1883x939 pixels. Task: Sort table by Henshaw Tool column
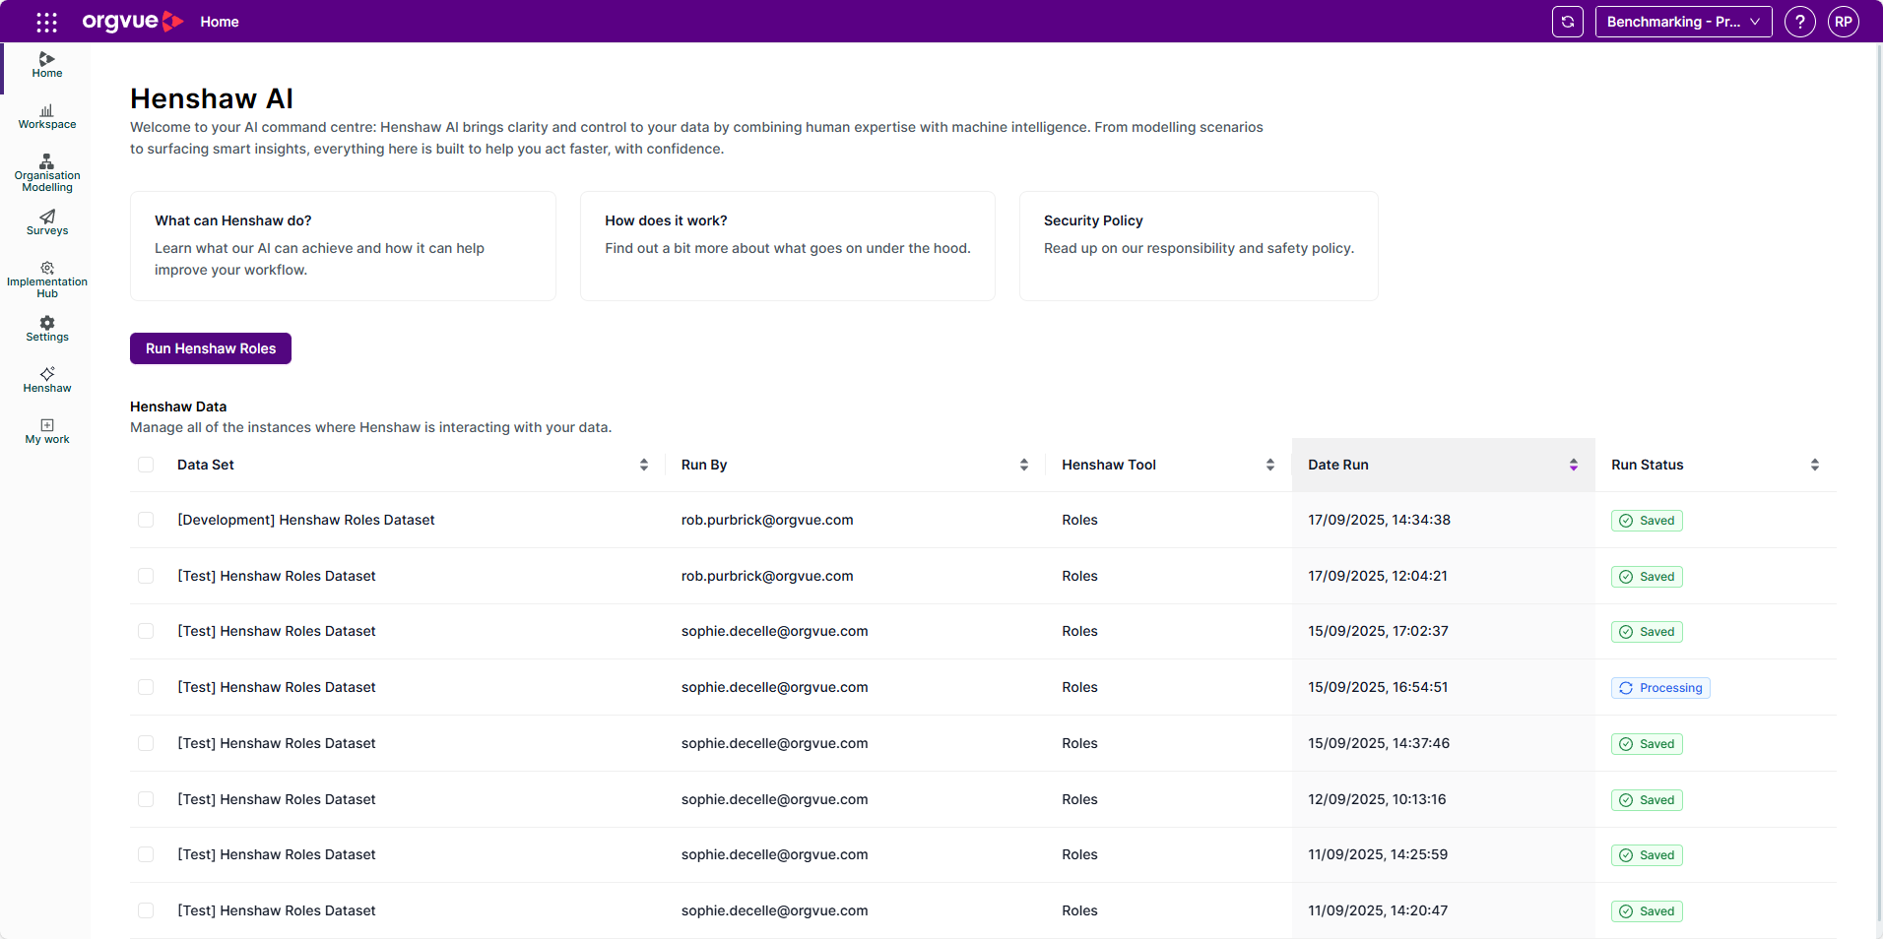[1270, 465]
